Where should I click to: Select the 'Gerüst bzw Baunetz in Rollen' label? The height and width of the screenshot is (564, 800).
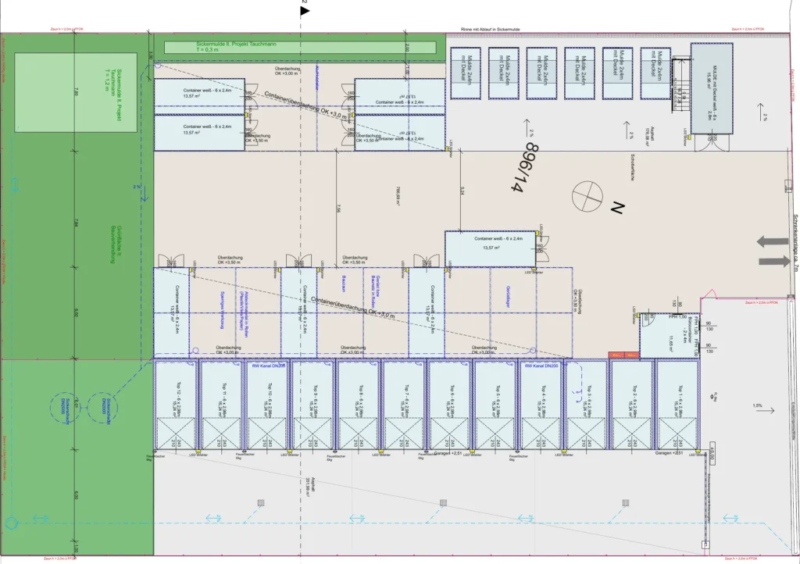pos(377,291)
